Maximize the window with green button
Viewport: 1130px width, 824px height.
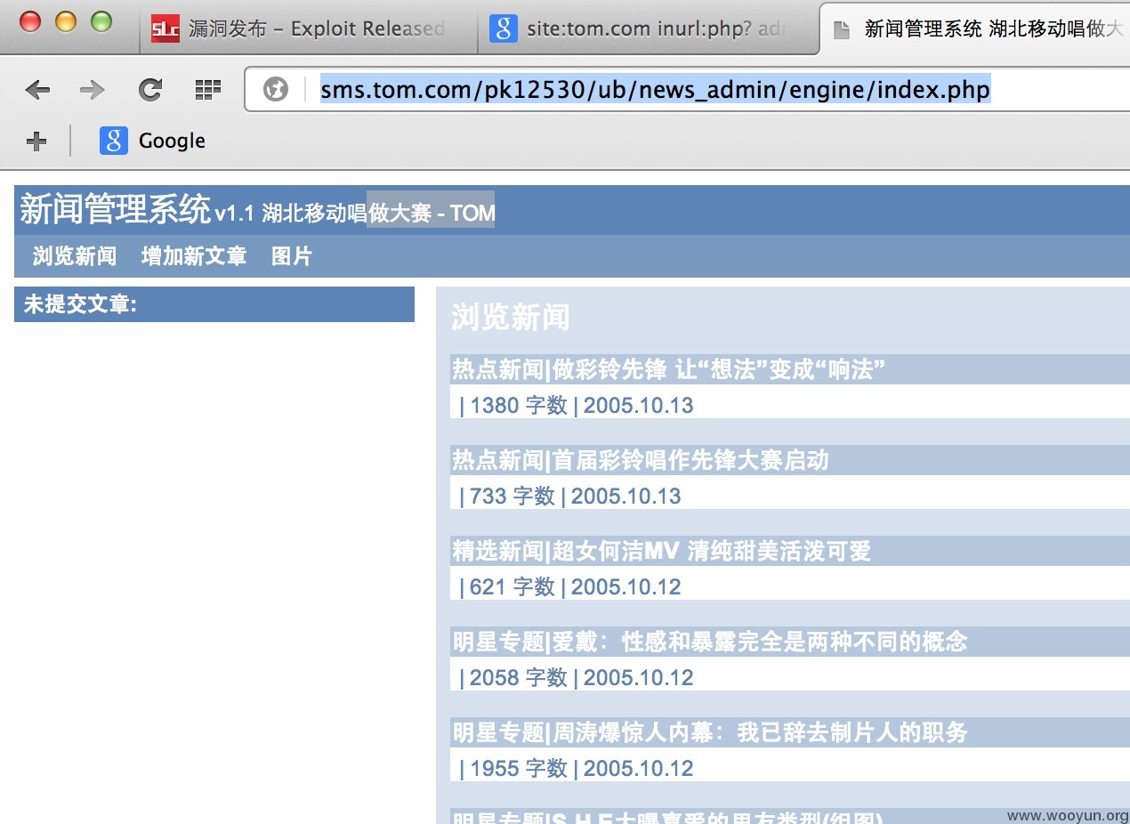coord(101,21)
